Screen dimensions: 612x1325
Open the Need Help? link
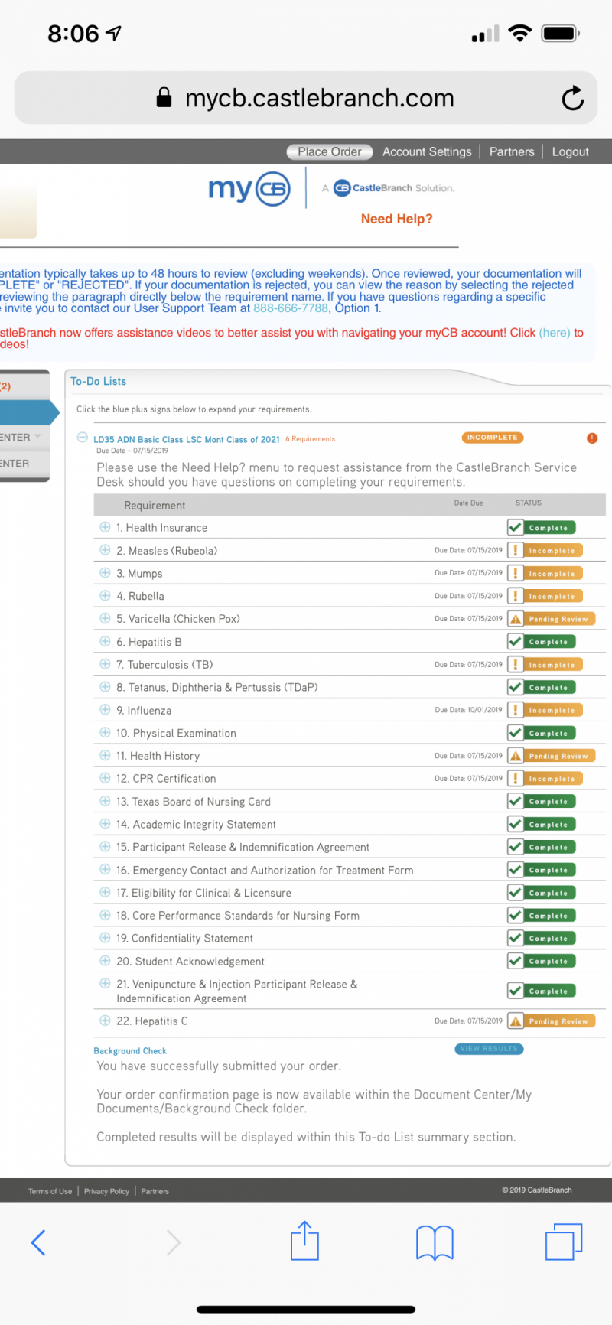(x=396, y=219)
